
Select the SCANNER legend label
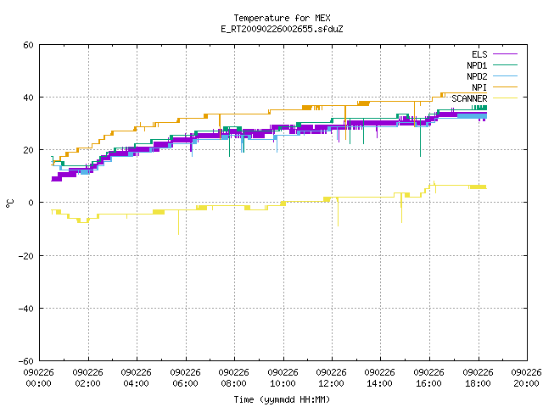point(469,98)
